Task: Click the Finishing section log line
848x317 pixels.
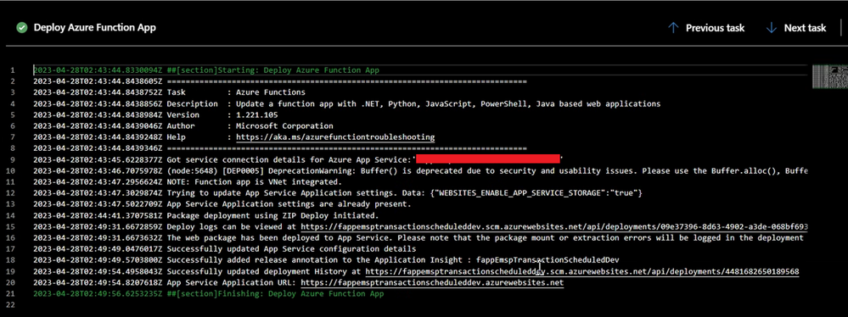Action: [x=208, y=294]
